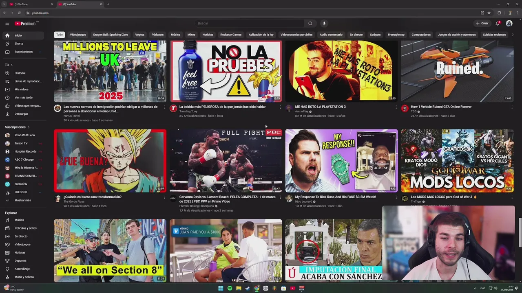Open the We all on Section 8 thumbnail
Screen dimensions: 522x293
[110, 251]
